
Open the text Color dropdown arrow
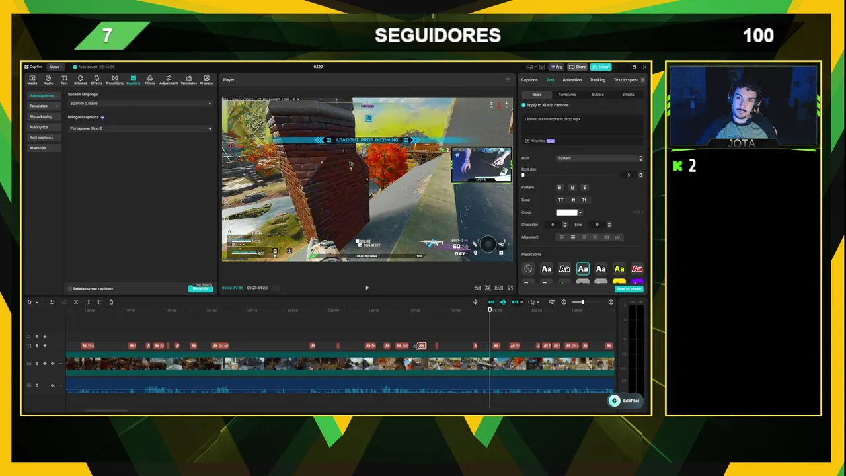(x=580, y=212)
